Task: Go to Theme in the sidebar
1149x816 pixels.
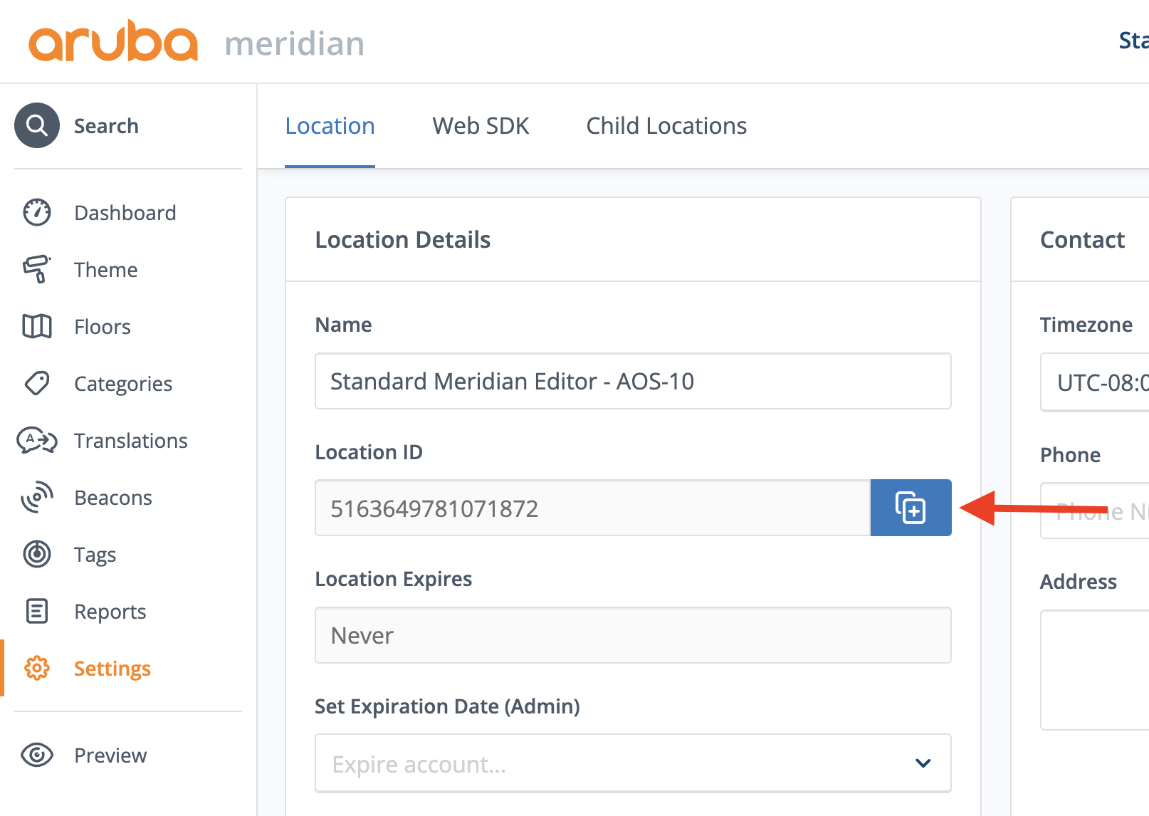Action: click(106, 270)
